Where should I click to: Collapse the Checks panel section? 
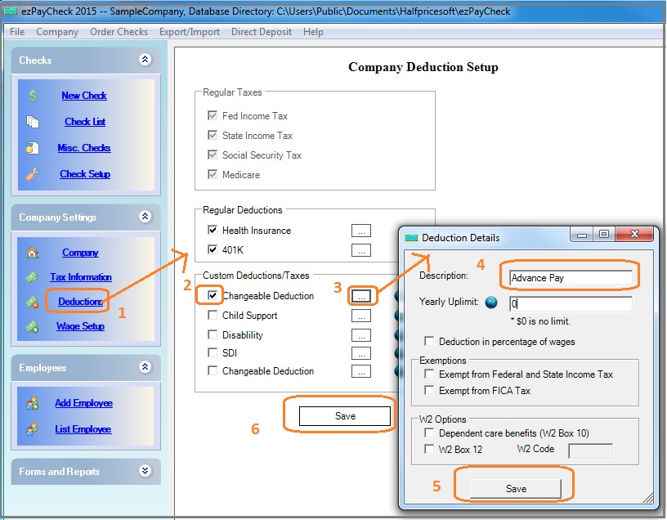pyautogui.click(x=145, y=60)
